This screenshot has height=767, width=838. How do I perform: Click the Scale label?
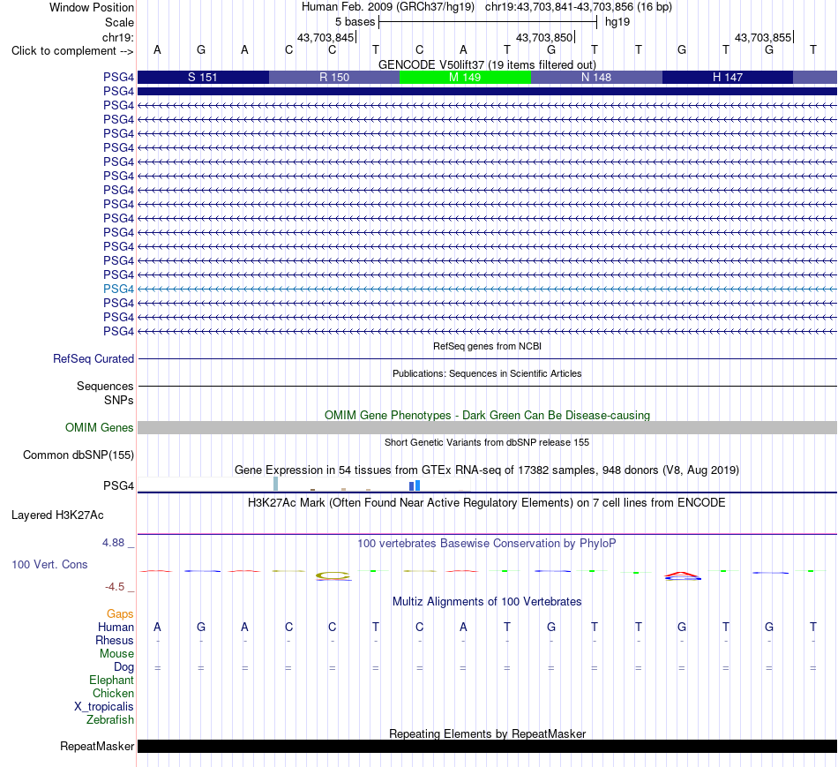click(x=120, y=22)
